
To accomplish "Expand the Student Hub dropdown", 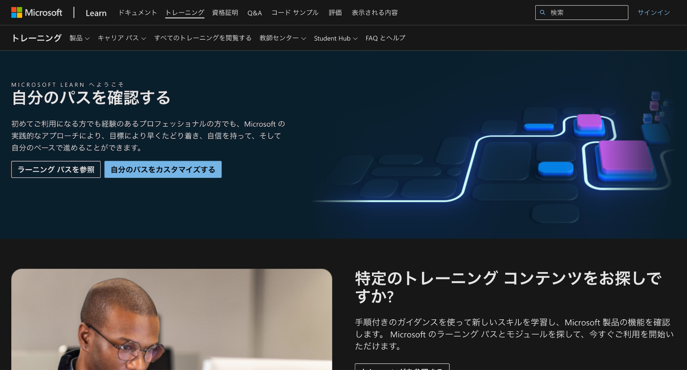I will coord(335,38).
